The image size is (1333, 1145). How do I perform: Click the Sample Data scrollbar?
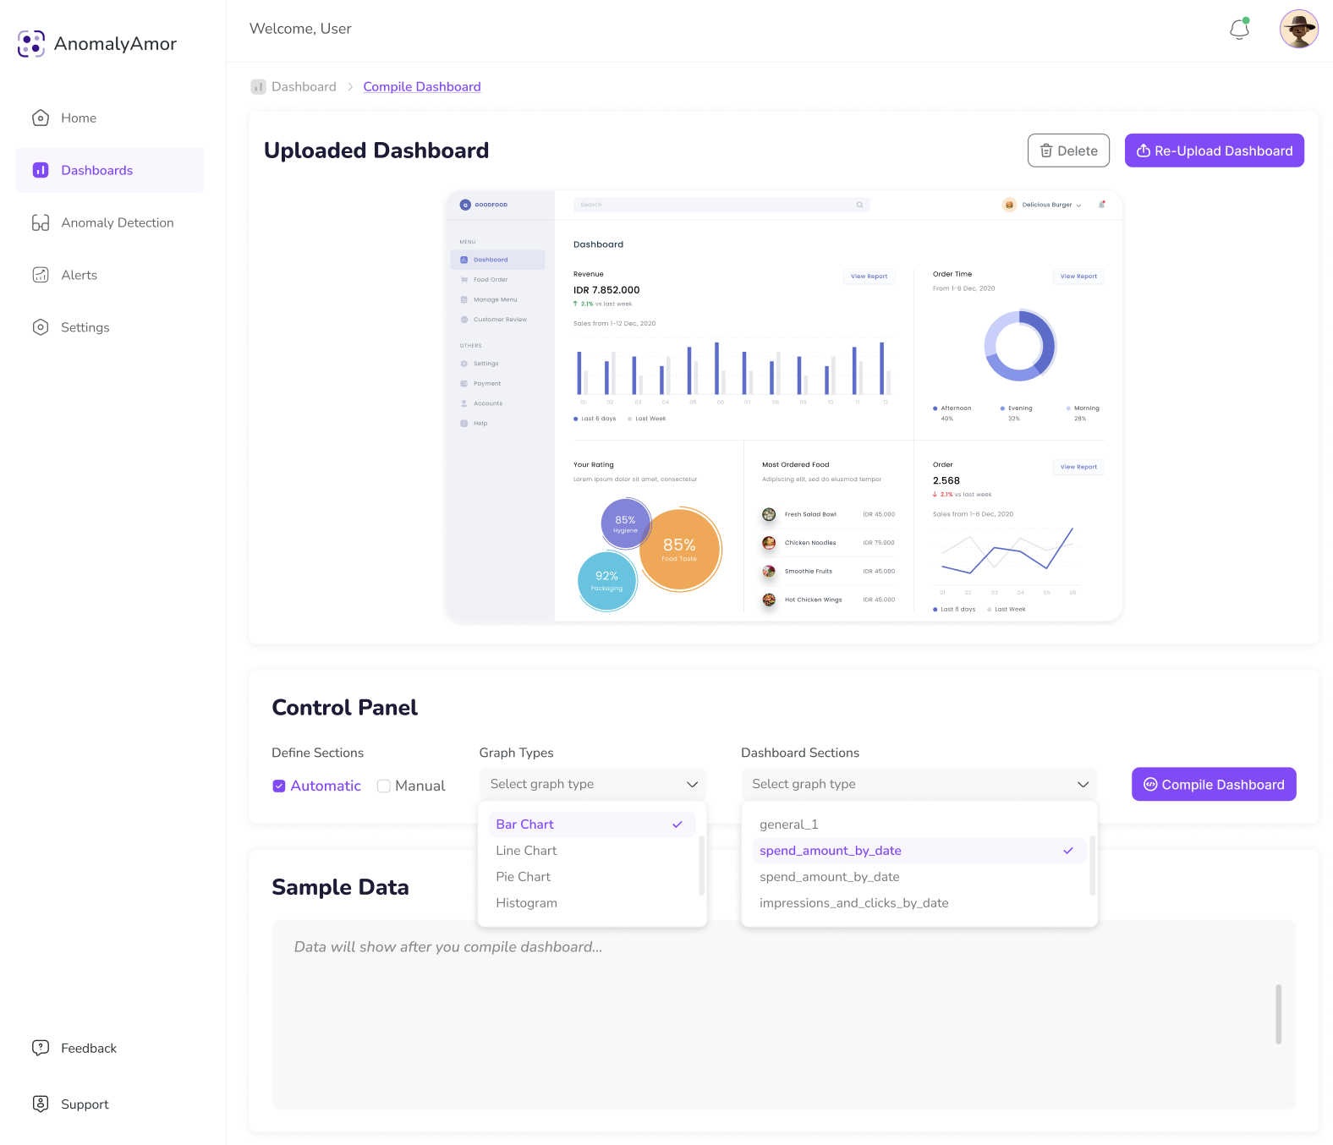pyautogui.click(x=1278, y=1014)
